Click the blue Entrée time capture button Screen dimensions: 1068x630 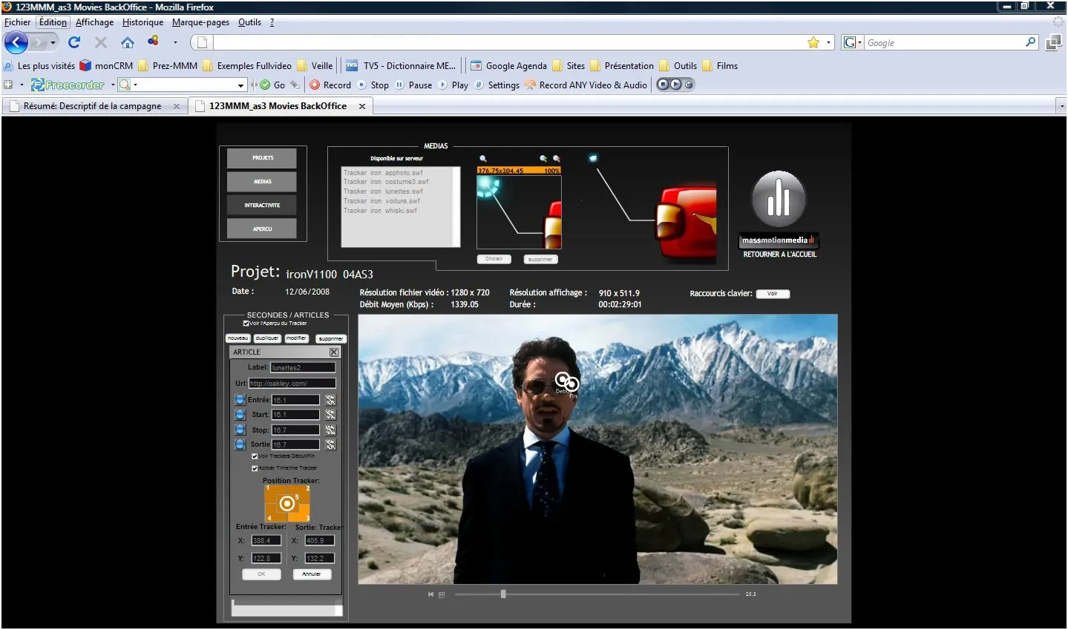coord(240,399)
